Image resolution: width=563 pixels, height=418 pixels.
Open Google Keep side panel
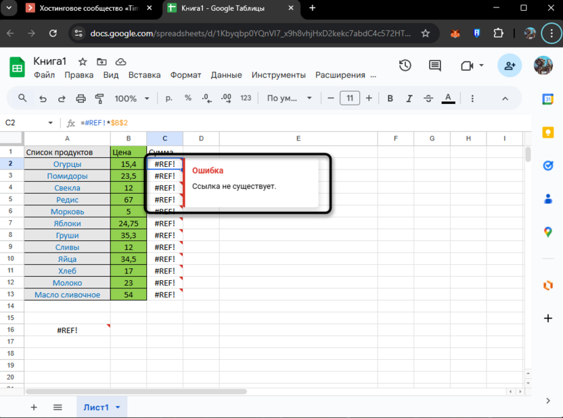pyautogui.click(x=548, y=132)
